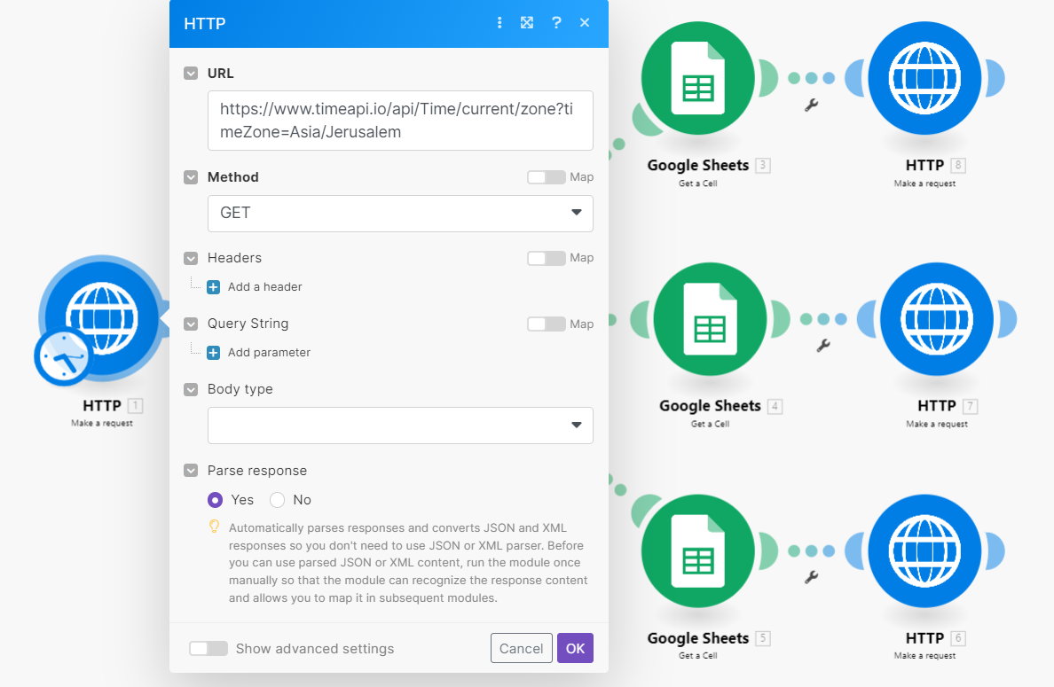Select the Google Sheets module numbered 4
The image size is (1054, 687).
point(710,319)
